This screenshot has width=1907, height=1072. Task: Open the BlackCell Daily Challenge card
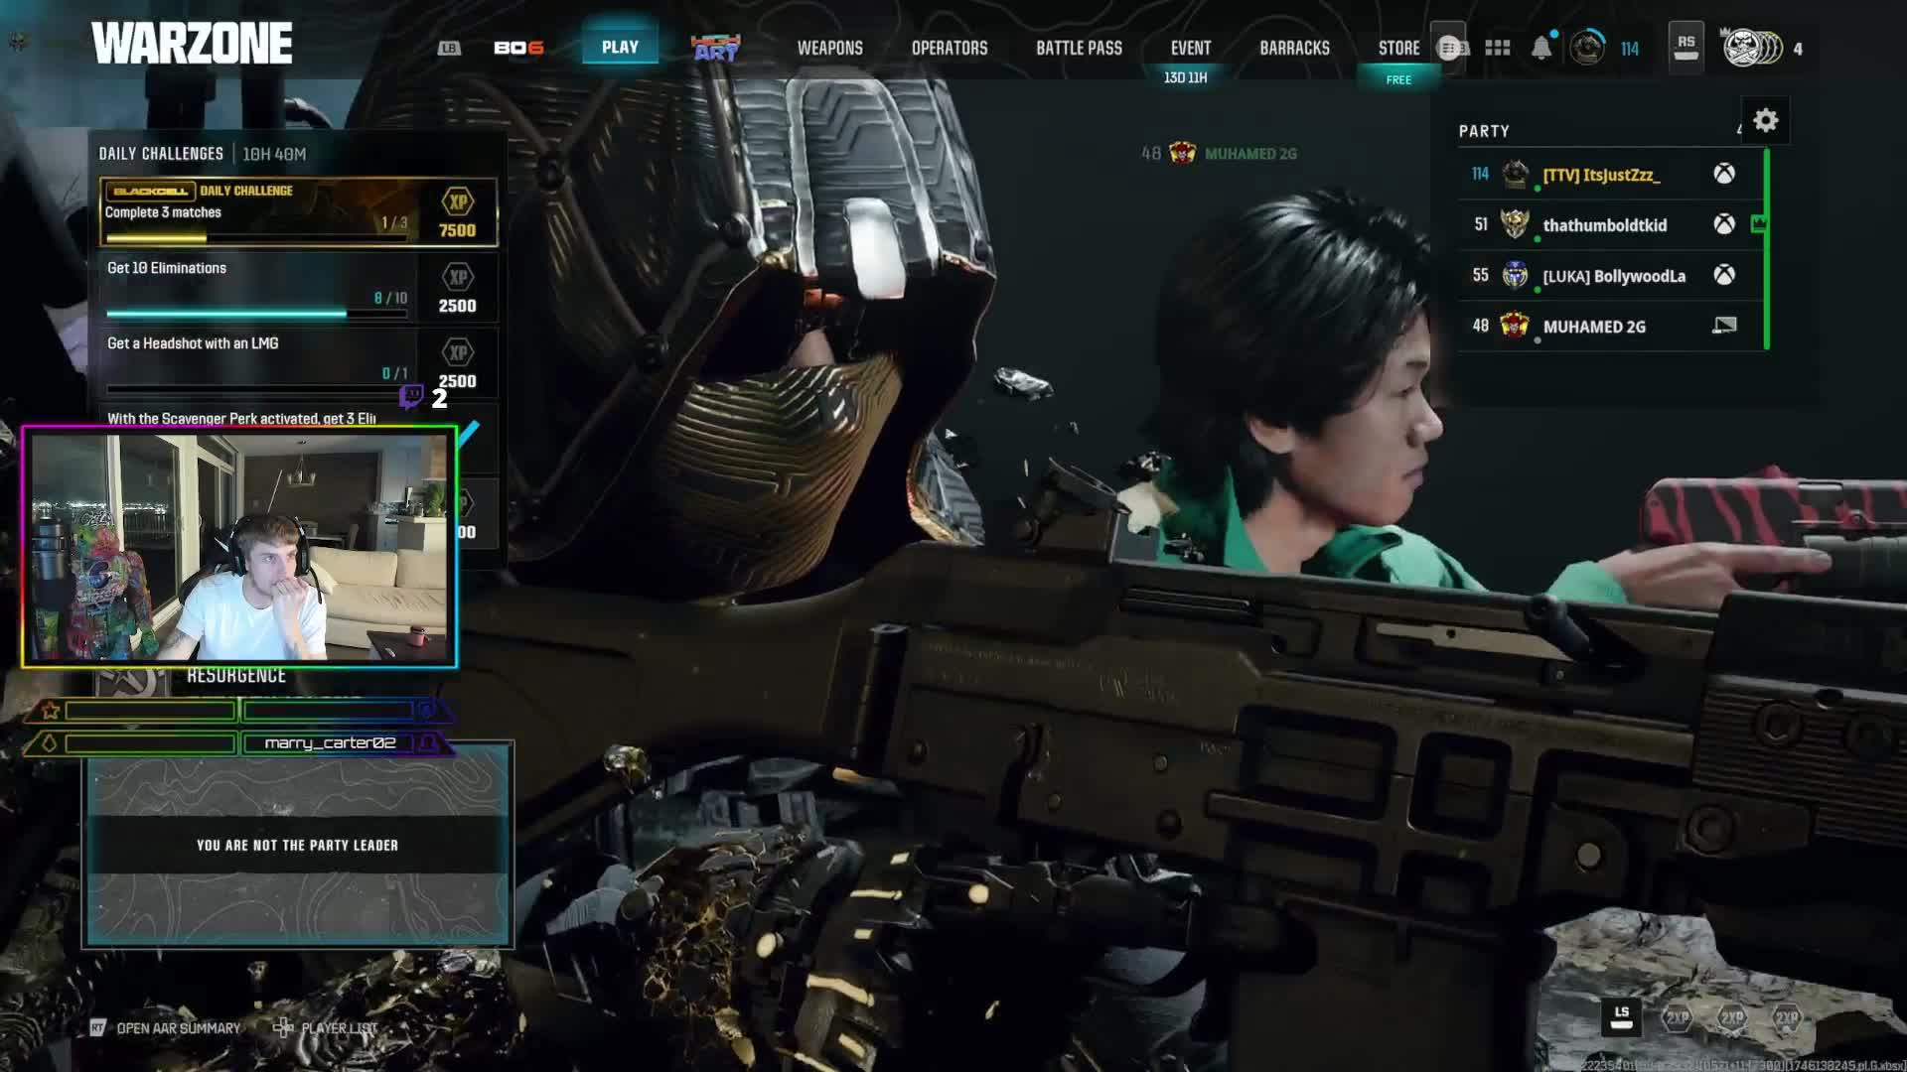298,211
